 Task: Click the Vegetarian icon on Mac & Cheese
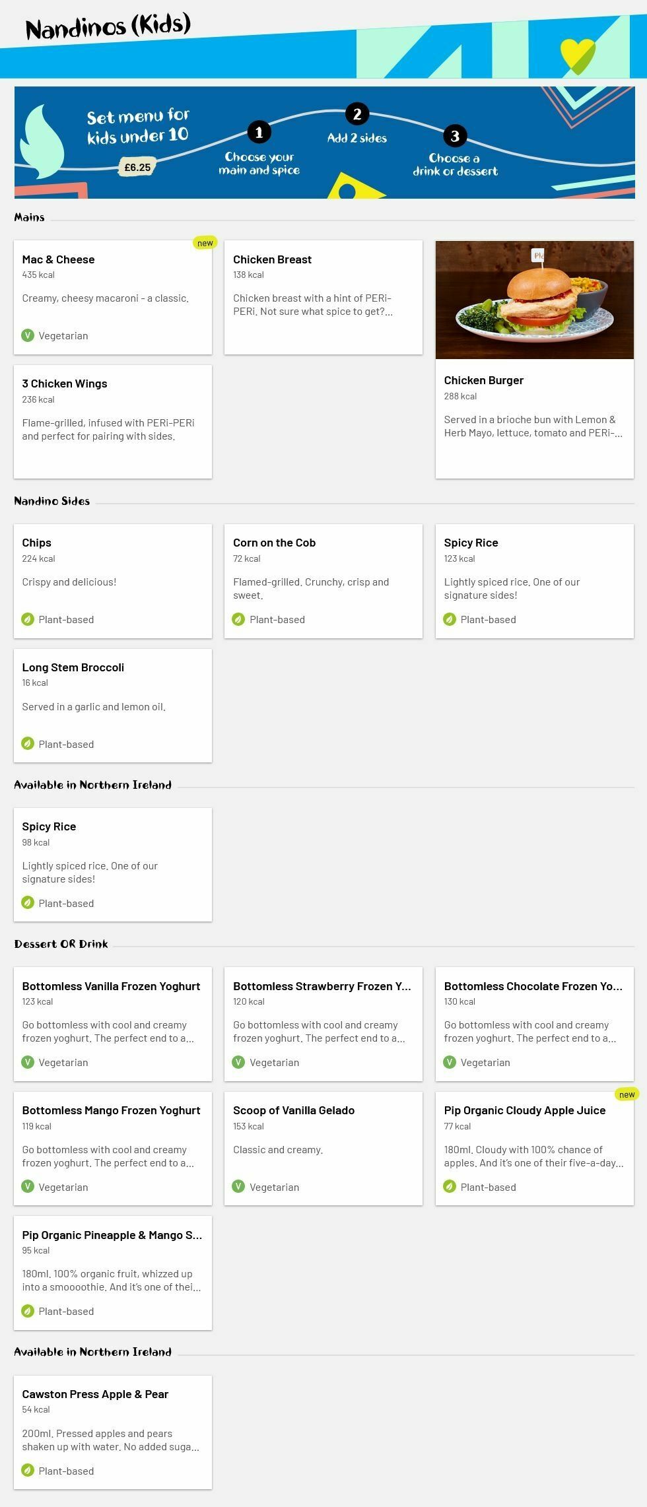pyautogui.click(x=28, y=335)
